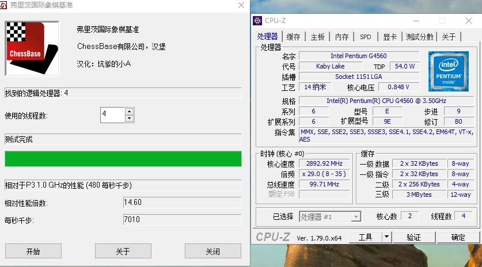Click the thread count input field

[x=112, y=115]
